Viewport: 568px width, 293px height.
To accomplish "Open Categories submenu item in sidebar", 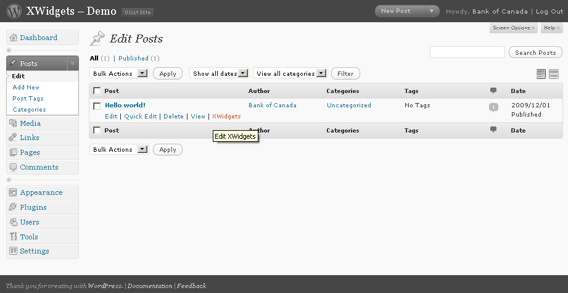I will point(29,109).
